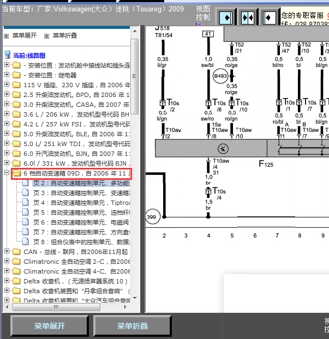
Task: Click the B483 connection circle in diagram
Action: tap(220, 76)
